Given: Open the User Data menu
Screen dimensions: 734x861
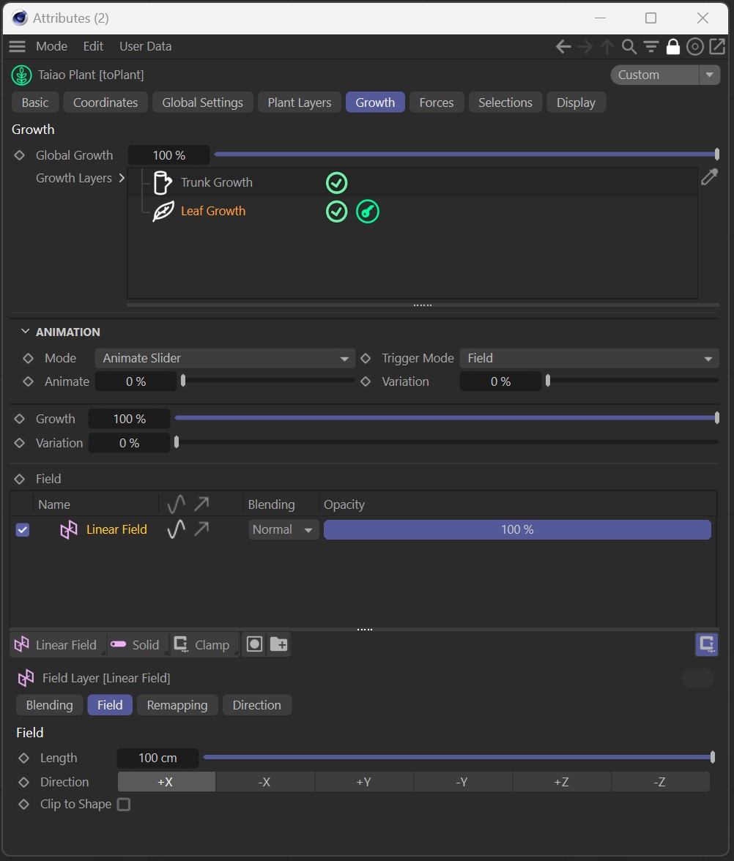Looking at the screenshot, I should tap(145, 46).
